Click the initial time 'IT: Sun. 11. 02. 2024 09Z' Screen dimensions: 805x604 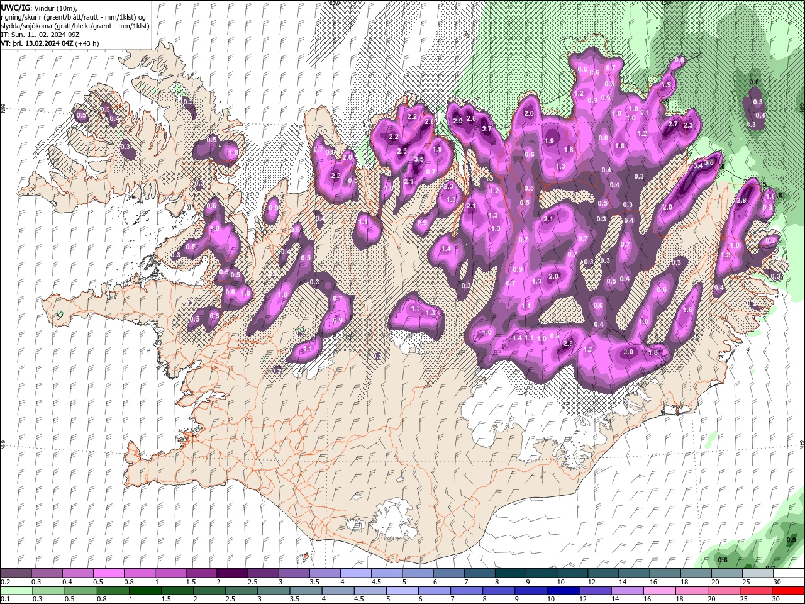(40, 35)
